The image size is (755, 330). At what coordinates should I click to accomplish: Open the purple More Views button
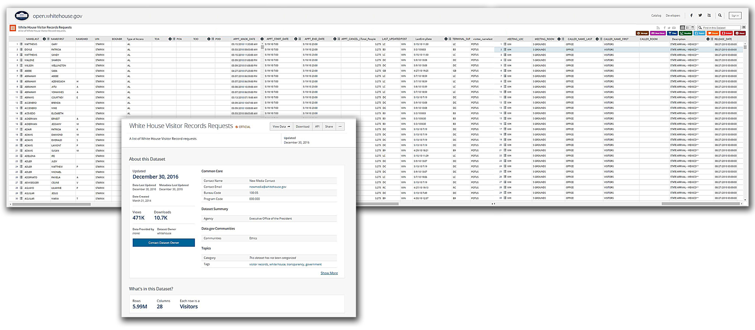[x=658, y=33]
